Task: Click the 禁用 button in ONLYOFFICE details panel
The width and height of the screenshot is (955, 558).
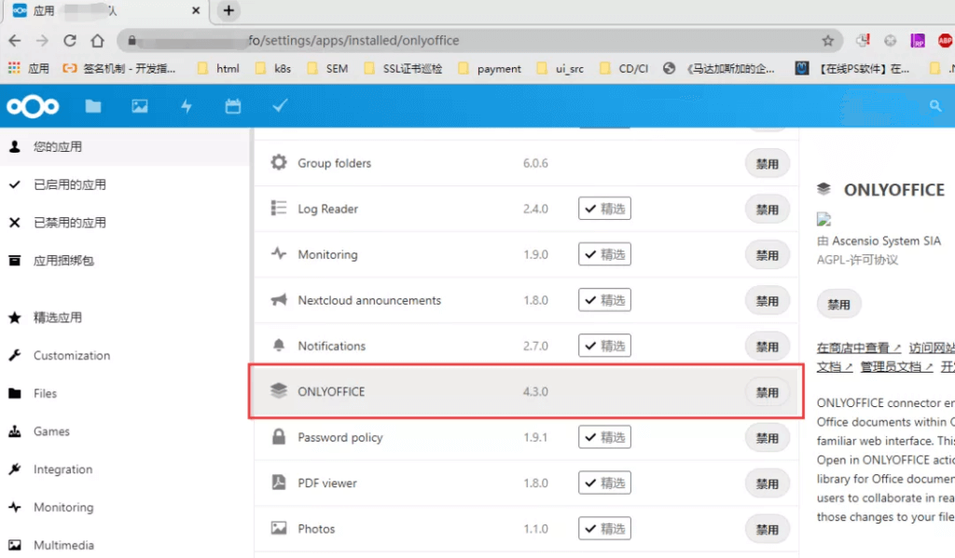Action: click(838, 305)
